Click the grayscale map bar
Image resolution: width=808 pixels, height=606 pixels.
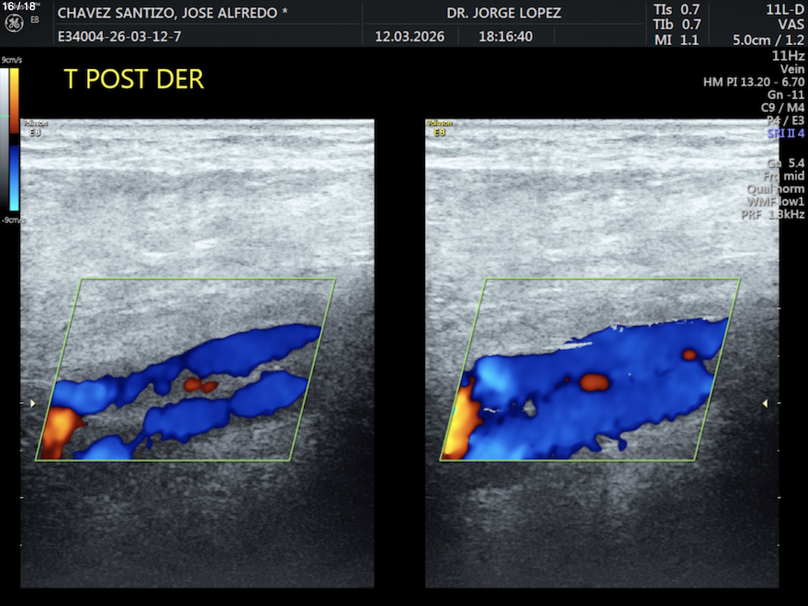[4, 139]
